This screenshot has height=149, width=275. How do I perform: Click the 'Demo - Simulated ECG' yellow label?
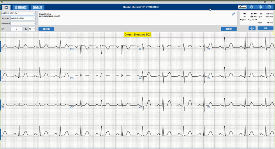pyautogui.click(x=137, y=35)
